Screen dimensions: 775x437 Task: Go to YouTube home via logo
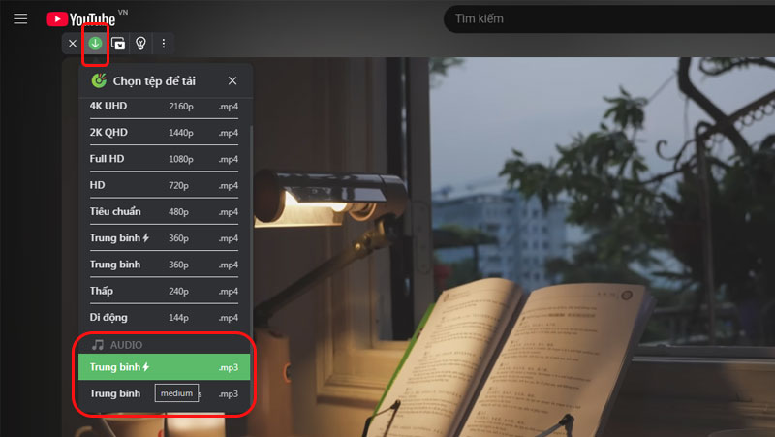tap(81, 19)
